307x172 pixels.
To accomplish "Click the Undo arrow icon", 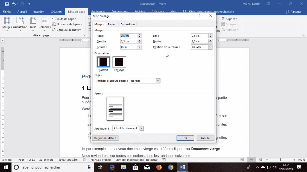I will click(14, 4).
